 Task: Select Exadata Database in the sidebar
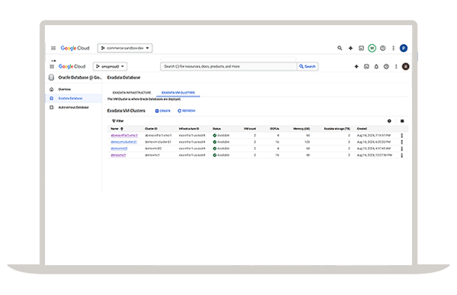(74, 98)
